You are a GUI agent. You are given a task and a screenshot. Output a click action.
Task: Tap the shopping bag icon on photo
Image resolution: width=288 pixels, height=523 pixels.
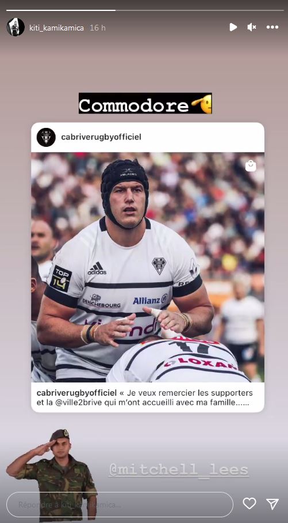[x=251, y=166]
